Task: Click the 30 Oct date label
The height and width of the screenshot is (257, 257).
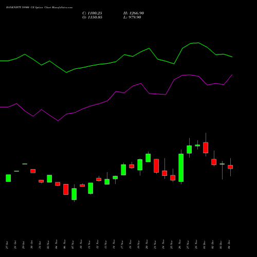Action: 32,245
